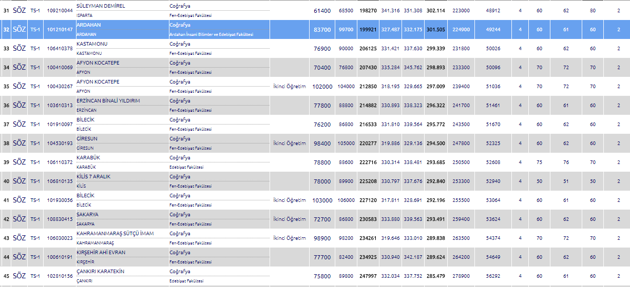
Task: Click İkinci Öğretim label in GİRESUN row
Action: pyautogui.click(x=289, y=143)
